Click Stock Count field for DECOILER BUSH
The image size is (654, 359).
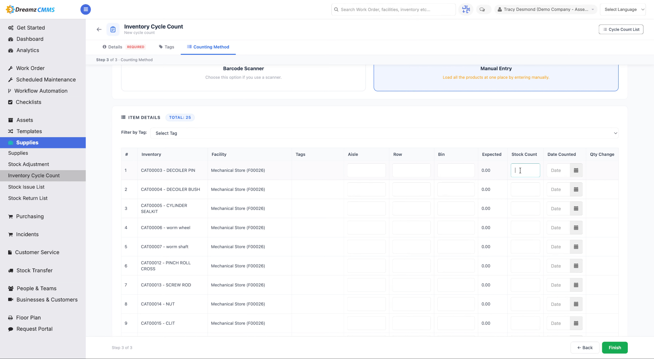pos(525,190)
